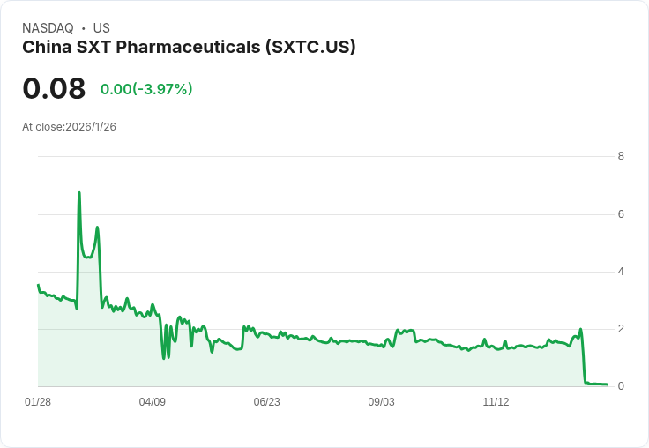649x448 pixels.
Task: Click the chart line's starting point at far left
Action: [38, 285]
